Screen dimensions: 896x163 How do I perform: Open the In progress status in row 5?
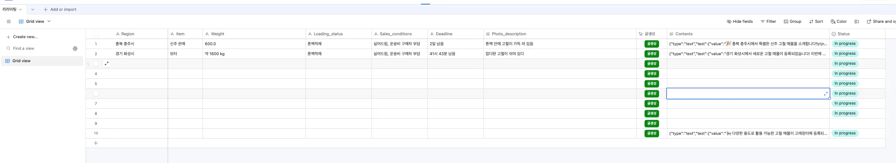(x=845, y=83)
